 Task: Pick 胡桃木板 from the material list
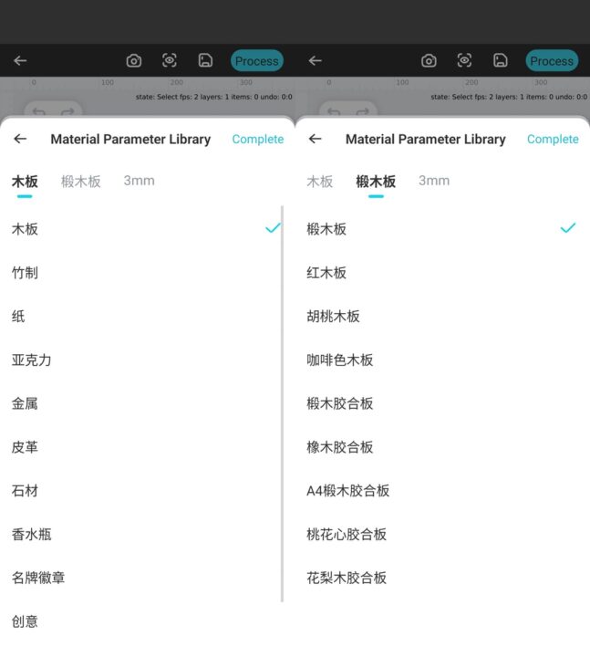[333, 317]
